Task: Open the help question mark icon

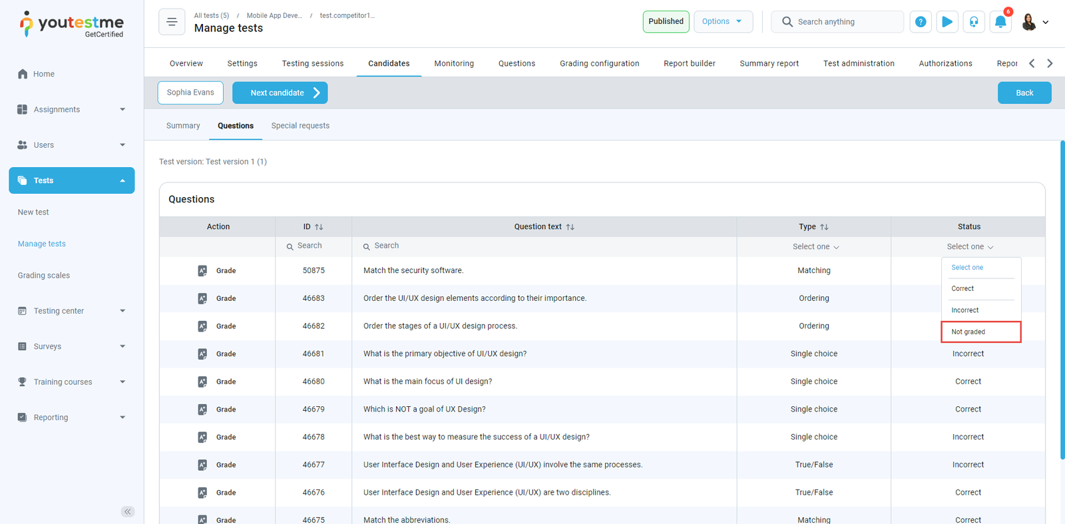Action: pyautogui.click(x=921, y=22)
